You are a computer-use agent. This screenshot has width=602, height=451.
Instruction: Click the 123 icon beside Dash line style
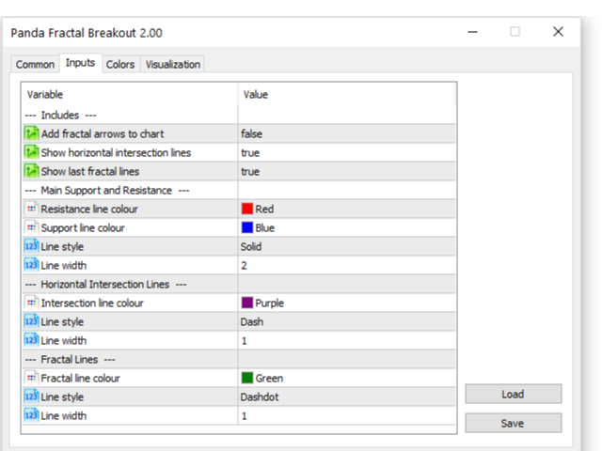point(31,321)
